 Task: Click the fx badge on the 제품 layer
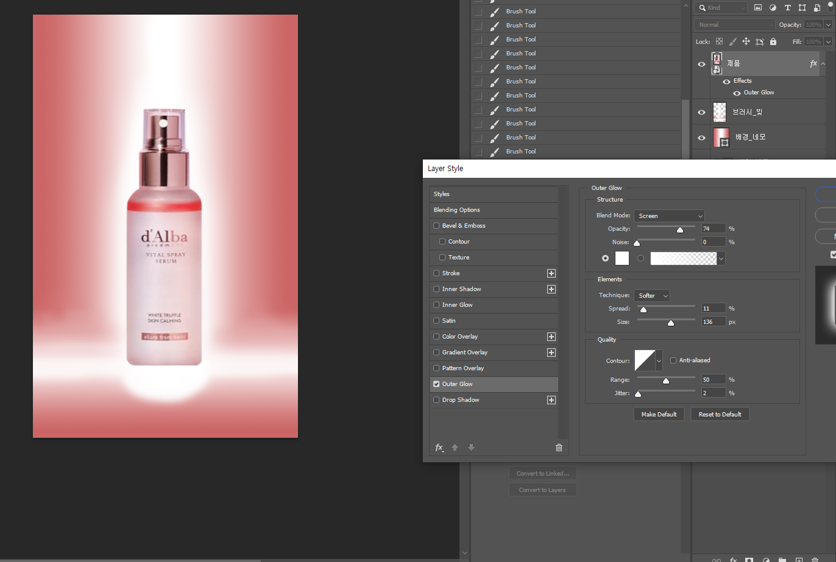click(x=813, y=63)
